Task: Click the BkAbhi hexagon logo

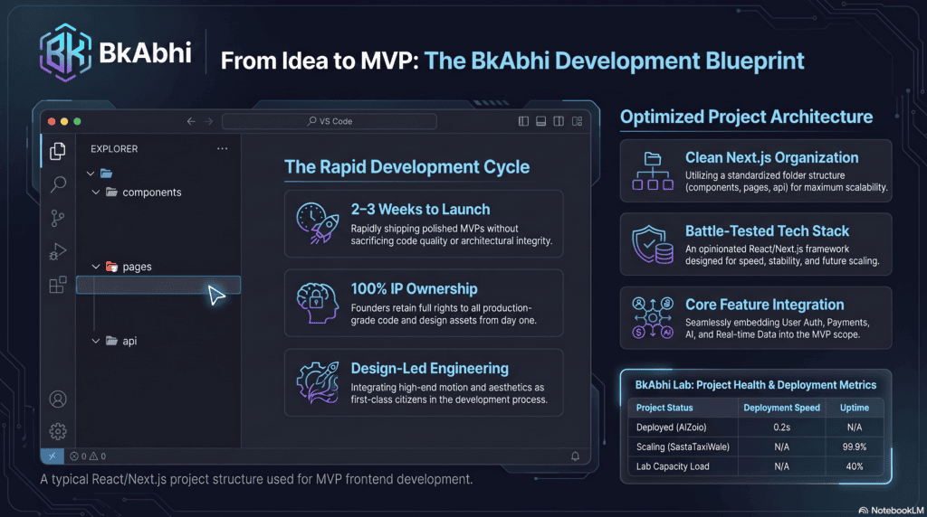Action: point(65,52)
